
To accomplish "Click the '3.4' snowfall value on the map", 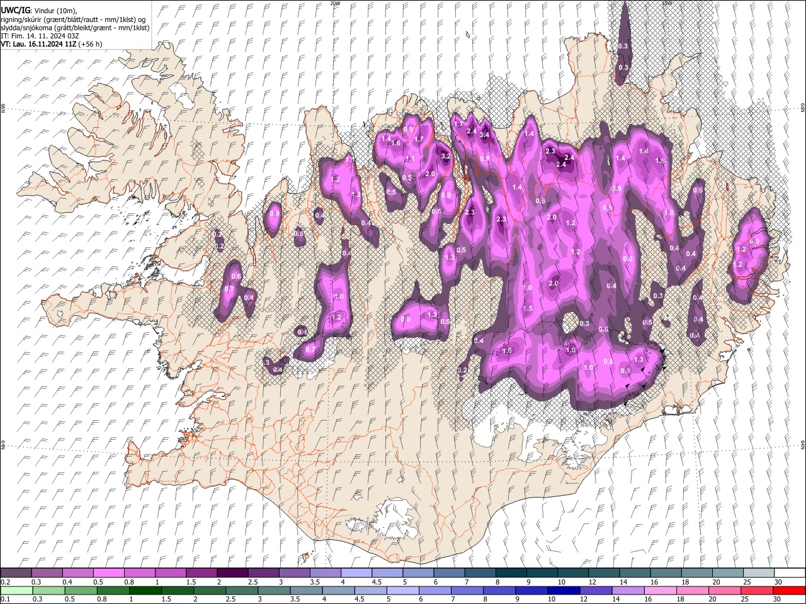I will [485, 135].
